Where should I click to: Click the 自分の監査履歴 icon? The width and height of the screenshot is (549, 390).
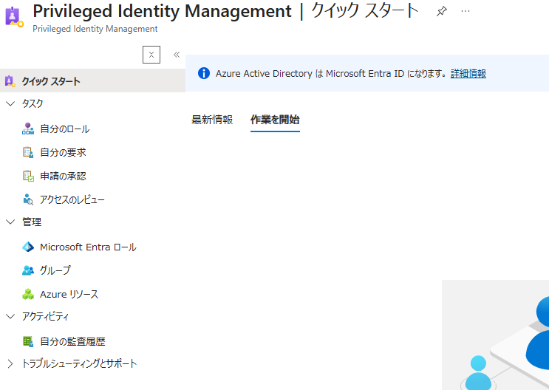28,342
